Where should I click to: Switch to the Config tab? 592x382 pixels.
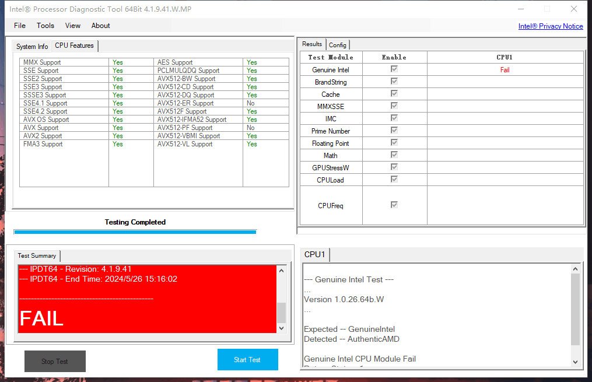338,44
